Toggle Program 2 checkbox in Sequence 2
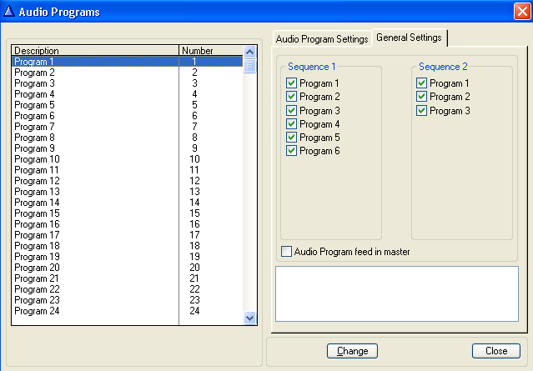This screenshot has width=533, height=371. (x=421, y=97)
